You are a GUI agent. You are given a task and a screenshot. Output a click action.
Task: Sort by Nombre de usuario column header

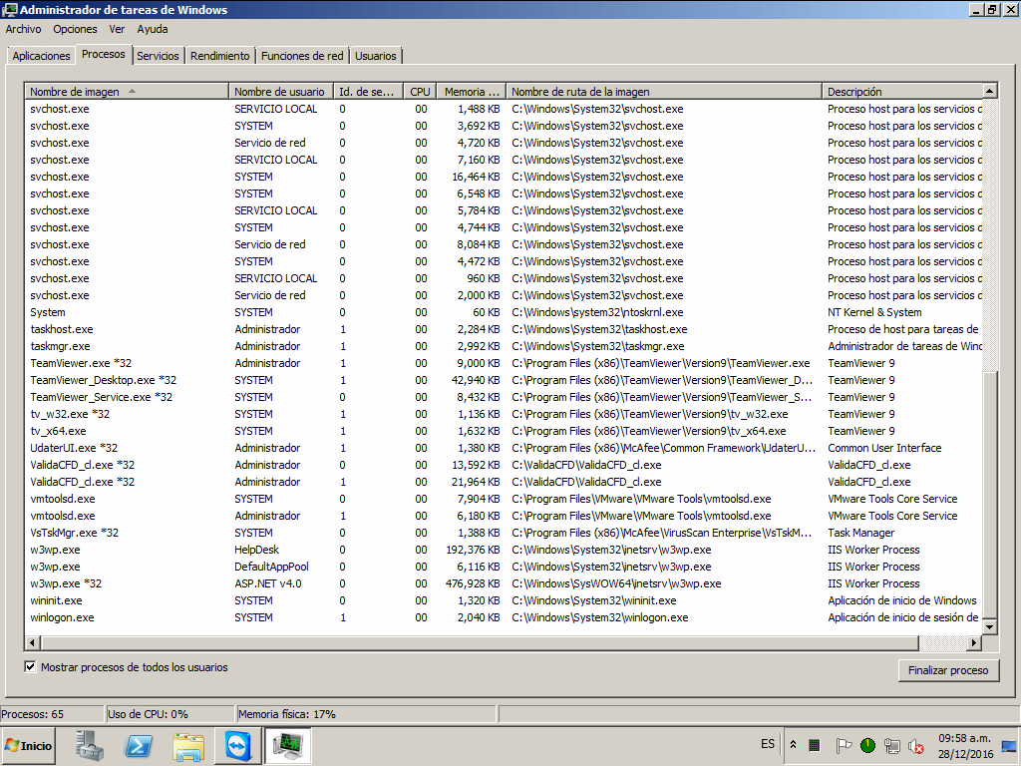[281, 92]
